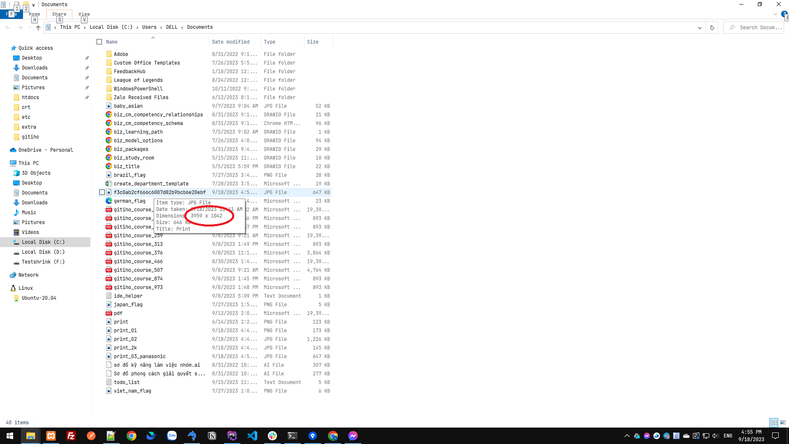Screen dimensions: 789x444
Task: Open FileZilla from the taskbar
Action: click(x=71, y=436)
